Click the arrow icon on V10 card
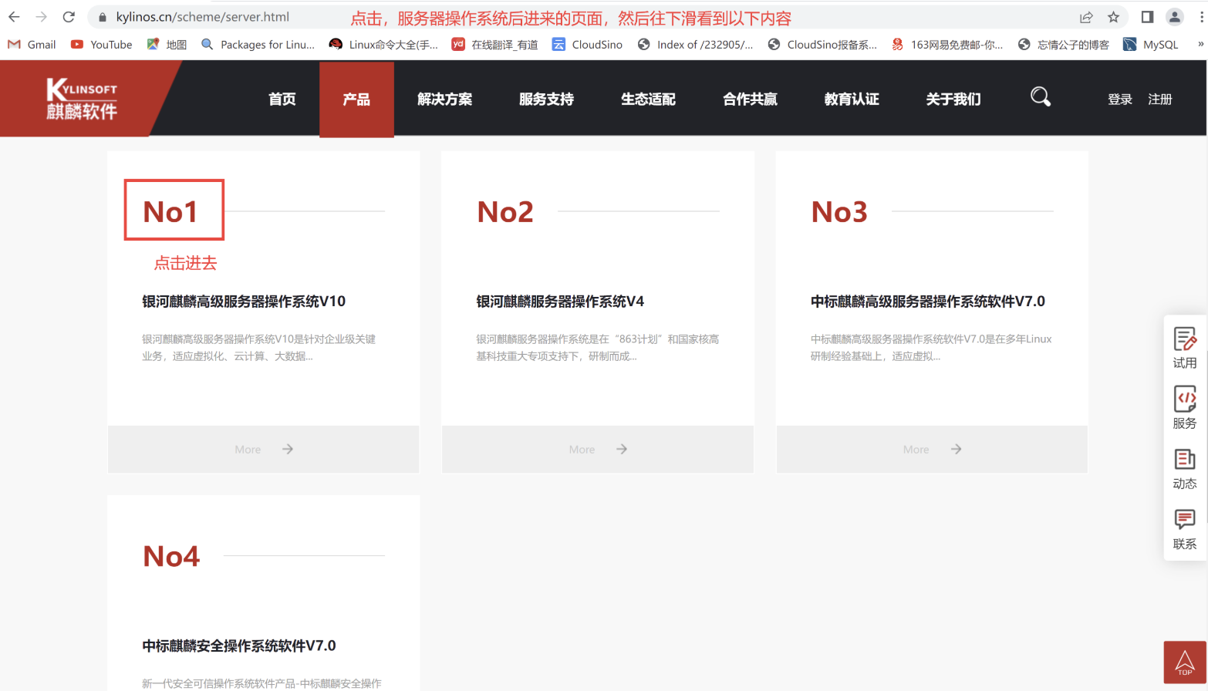This screenshot has height=691, width=1208. pos(288,449)
